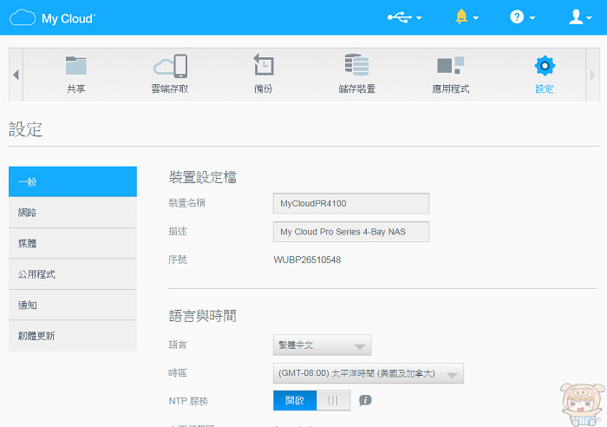
Task: Click the NTP 服務 label
Action: 188,401
